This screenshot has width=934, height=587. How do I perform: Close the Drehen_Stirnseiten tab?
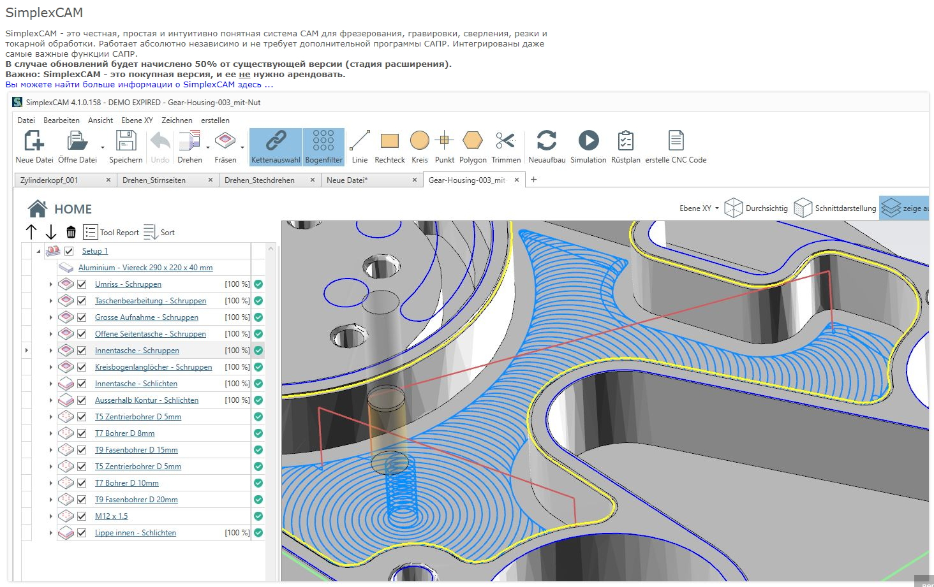pos(211,180)
